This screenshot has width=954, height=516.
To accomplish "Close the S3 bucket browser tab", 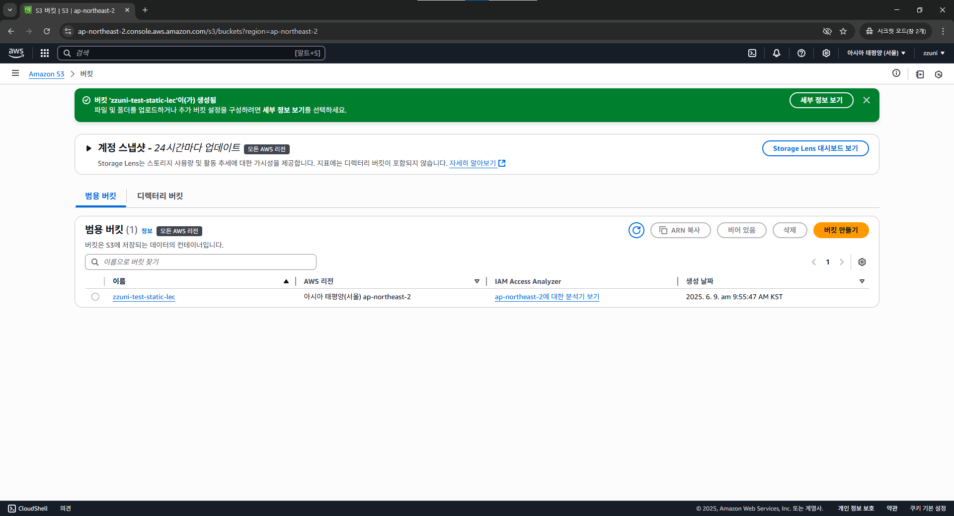I will pos(127,10).
